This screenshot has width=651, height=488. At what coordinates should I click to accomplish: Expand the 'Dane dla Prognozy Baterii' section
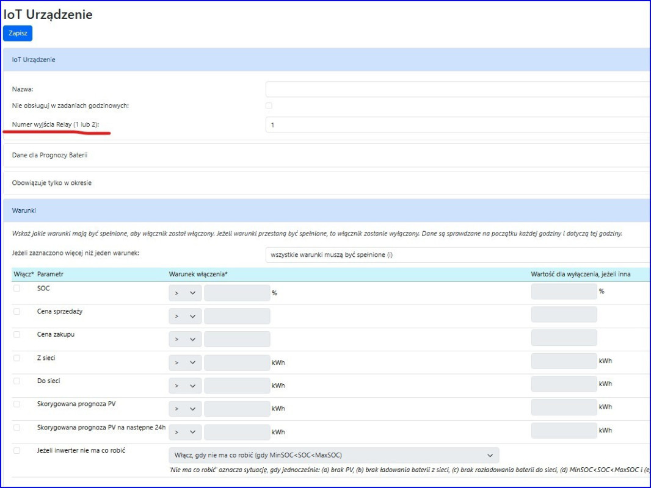[50, 156]
